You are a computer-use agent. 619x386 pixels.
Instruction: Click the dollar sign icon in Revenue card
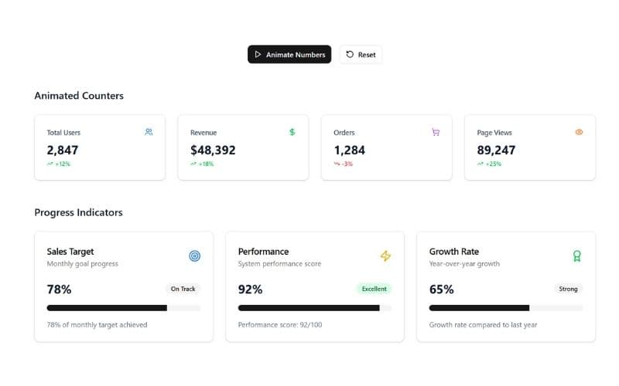tap(292, 132)
